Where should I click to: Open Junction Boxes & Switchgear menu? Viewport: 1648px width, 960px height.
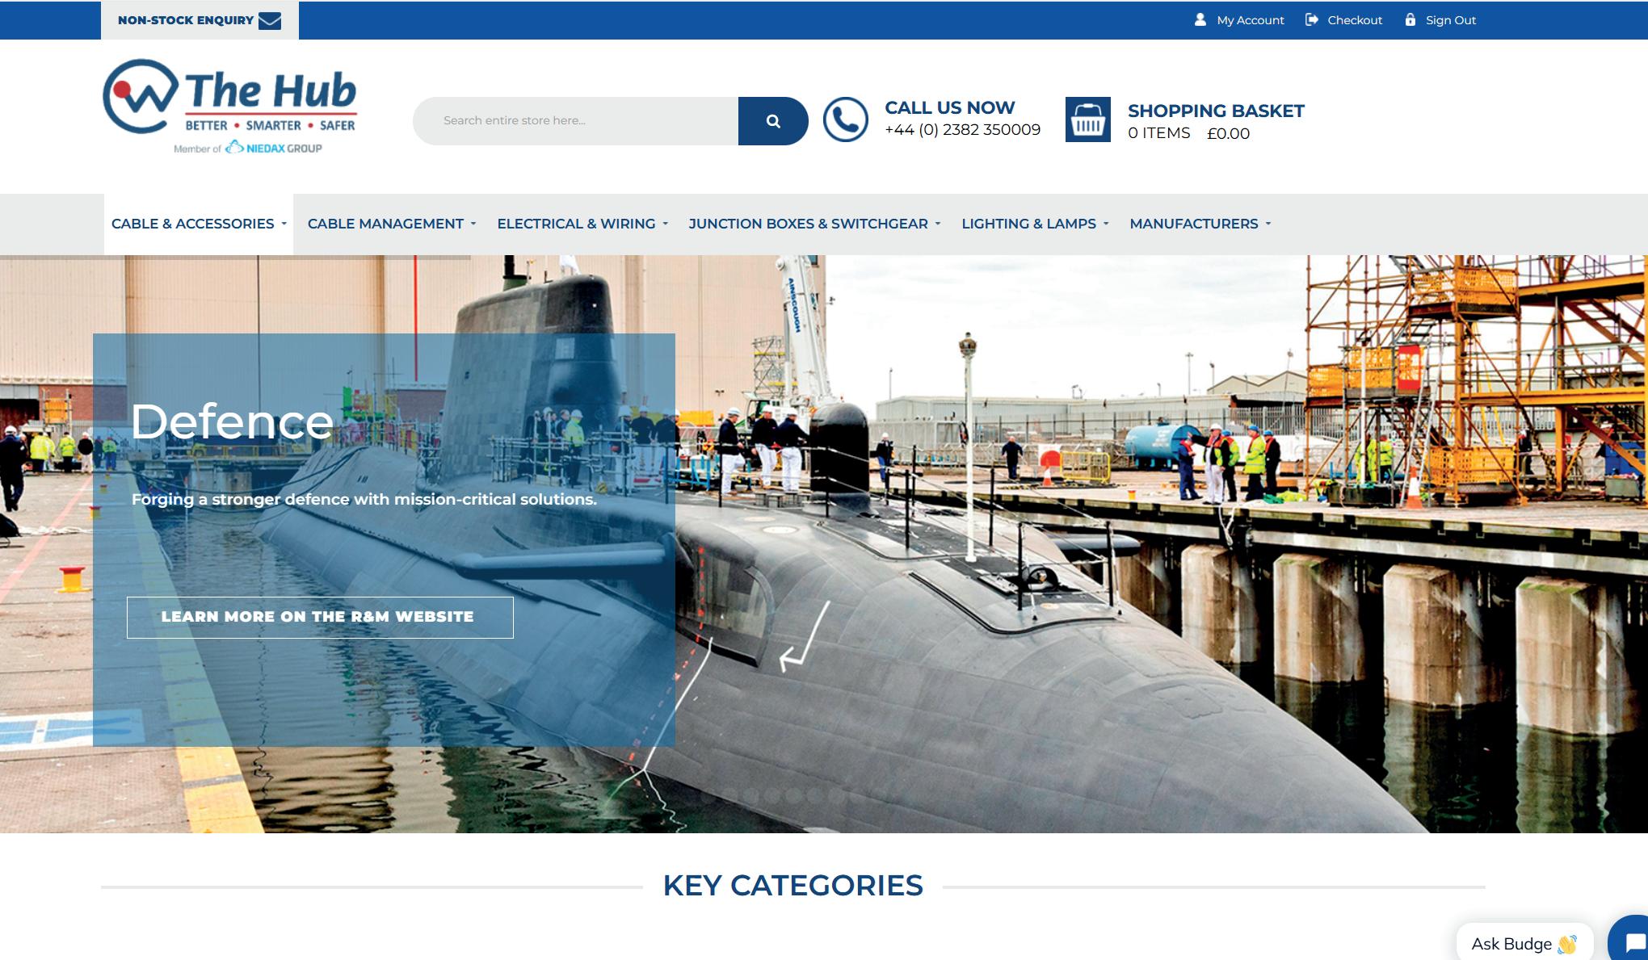[813, 224]
